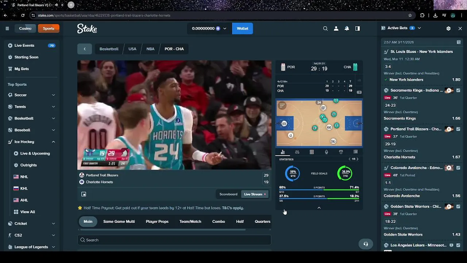467x263 pixels.
Task: Collapse the Ice Hockey menu
Action: (x=53, y=142)
